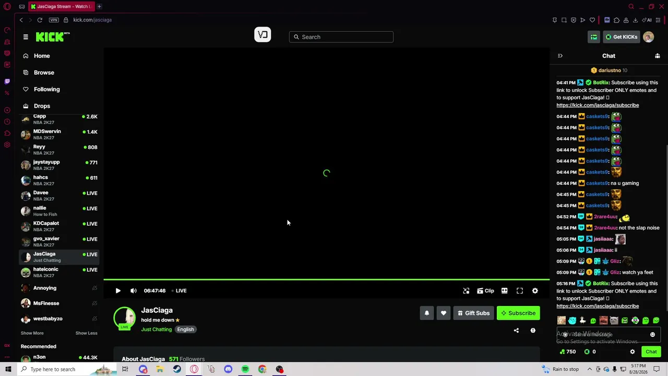Subscribe to JasCiaga channel
The width and height of the screenshot is (668, 376).
(518, 313)
